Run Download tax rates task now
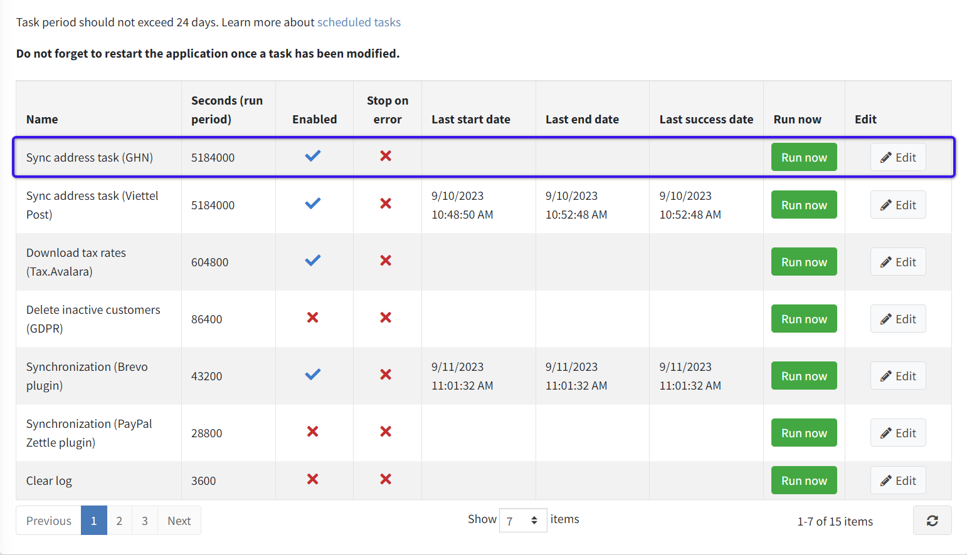This screenshot has width=967, height=555. pyautogui.click(x=804, y=262)
